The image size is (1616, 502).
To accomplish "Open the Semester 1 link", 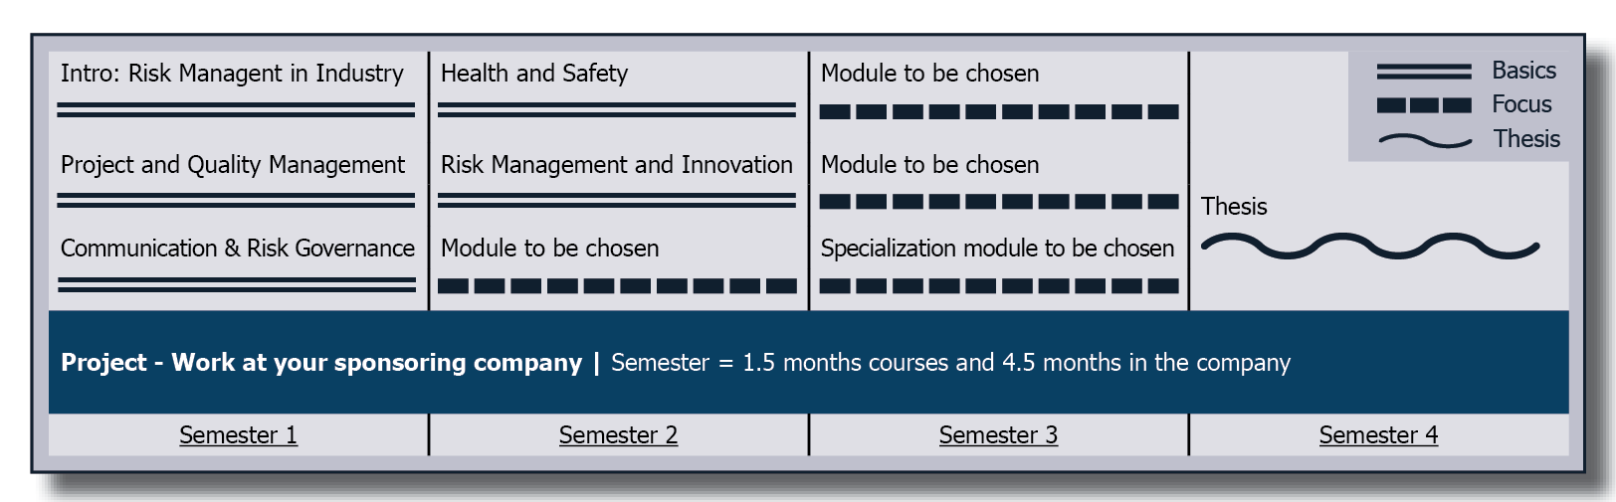I will (x=238, y=435).
